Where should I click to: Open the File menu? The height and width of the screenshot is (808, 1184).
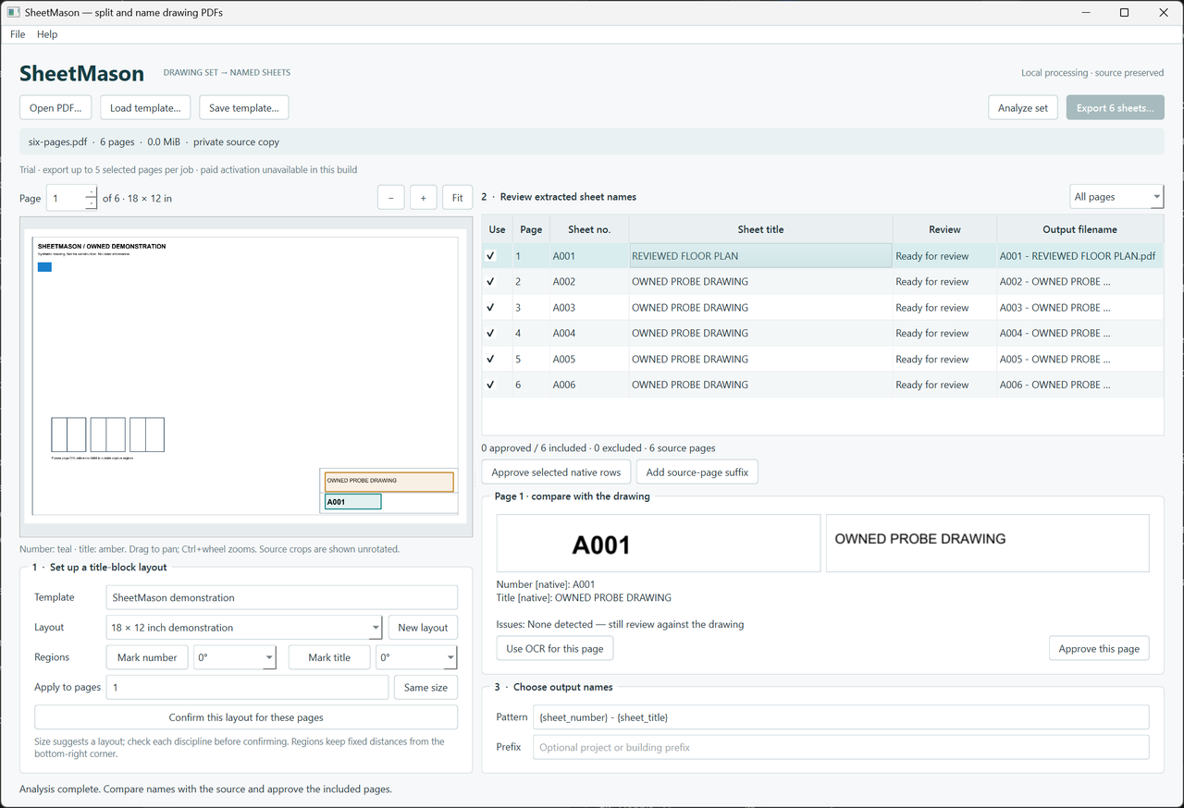click(x=18, y=34)
